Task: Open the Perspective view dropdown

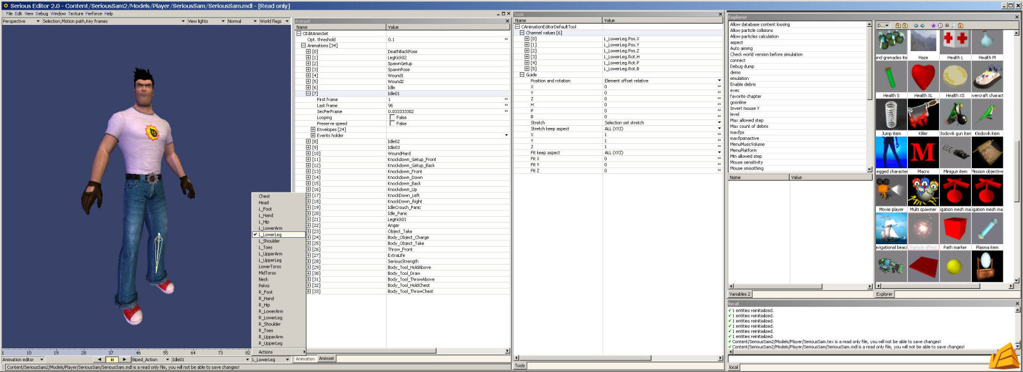Action: point(21,21)
